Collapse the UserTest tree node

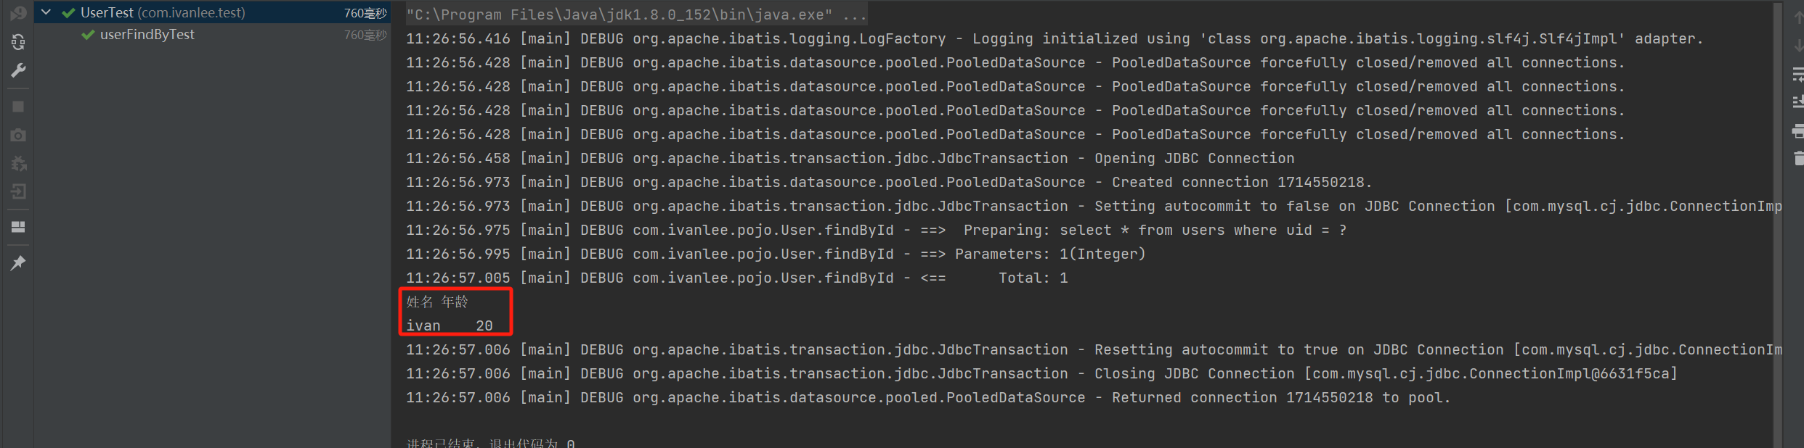46,12
